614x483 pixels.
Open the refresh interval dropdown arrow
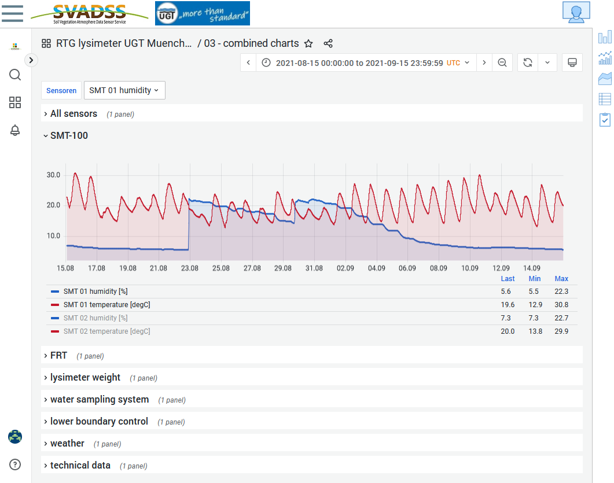tap(547, 62)
